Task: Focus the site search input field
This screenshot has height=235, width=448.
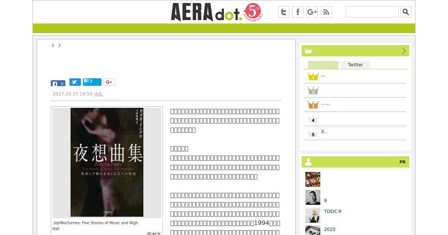Action: (x=372, y=12)
